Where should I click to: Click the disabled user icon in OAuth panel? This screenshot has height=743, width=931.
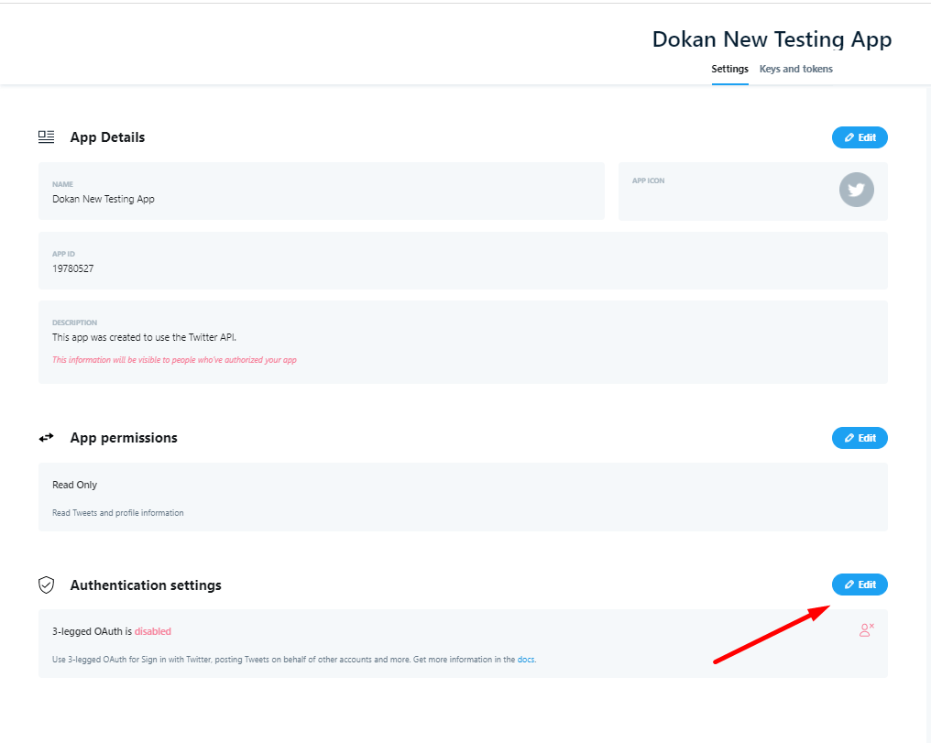(867, 629)
